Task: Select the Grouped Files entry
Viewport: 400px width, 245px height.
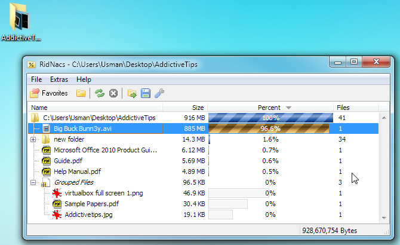Action: pyautogui.click(x=73, y=182)
